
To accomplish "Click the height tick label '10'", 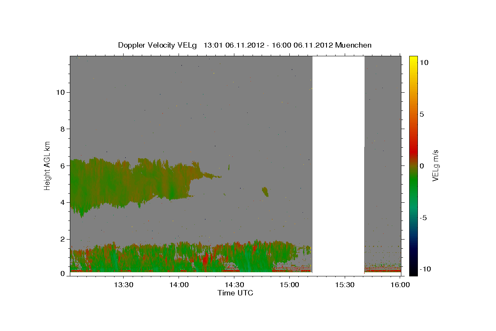I will pos(60,92).
